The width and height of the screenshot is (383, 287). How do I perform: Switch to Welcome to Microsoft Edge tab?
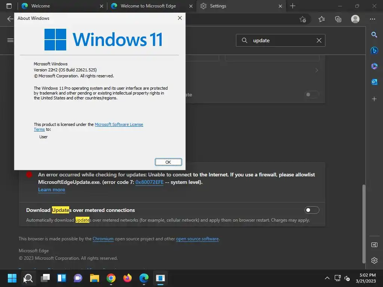point(151,6)
